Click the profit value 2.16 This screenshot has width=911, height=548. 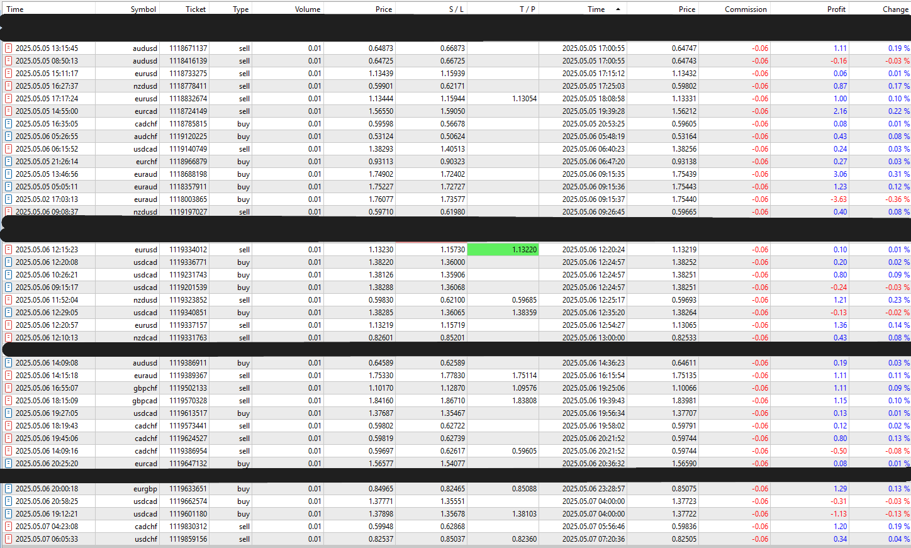click(x=840, y=111)
